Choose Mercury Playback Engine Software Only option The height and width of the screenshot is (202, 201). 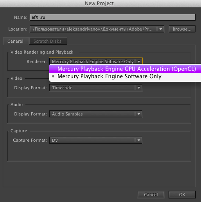pyautogui.click(x=125, y=76)
